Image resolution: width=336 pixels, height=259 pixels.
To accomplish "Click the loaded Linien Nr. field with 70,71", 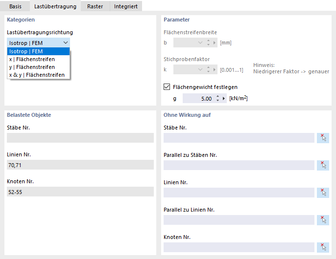I will click(x=80, y=165).
